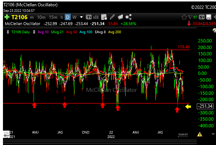
Task: Click the flag icon
Action: [190, 17]
